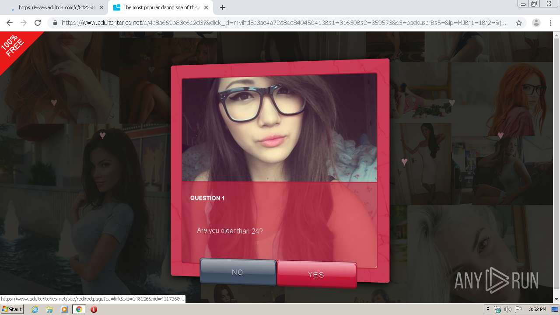560x315 pixels.
Task: Open a new tab with the plus button
Action: (222, 7)
